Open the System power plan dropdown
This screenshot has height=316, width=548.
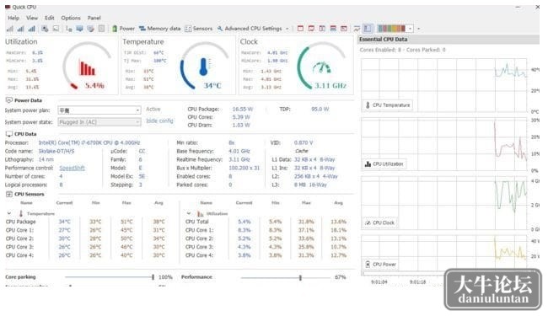[x=99, y=110]
